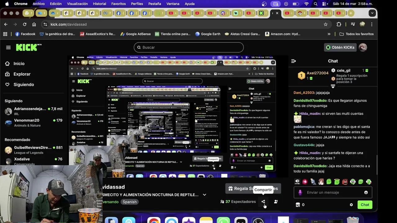Focus the Buscar search field
397x223 pixels.
[x=189, y=47]
